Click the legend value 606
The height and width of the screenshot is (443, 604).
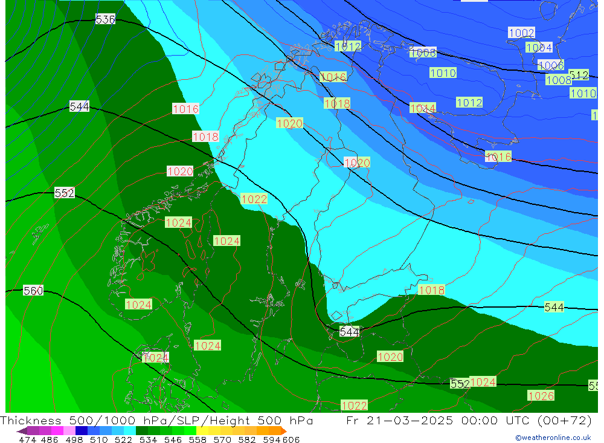pos(291,439)
